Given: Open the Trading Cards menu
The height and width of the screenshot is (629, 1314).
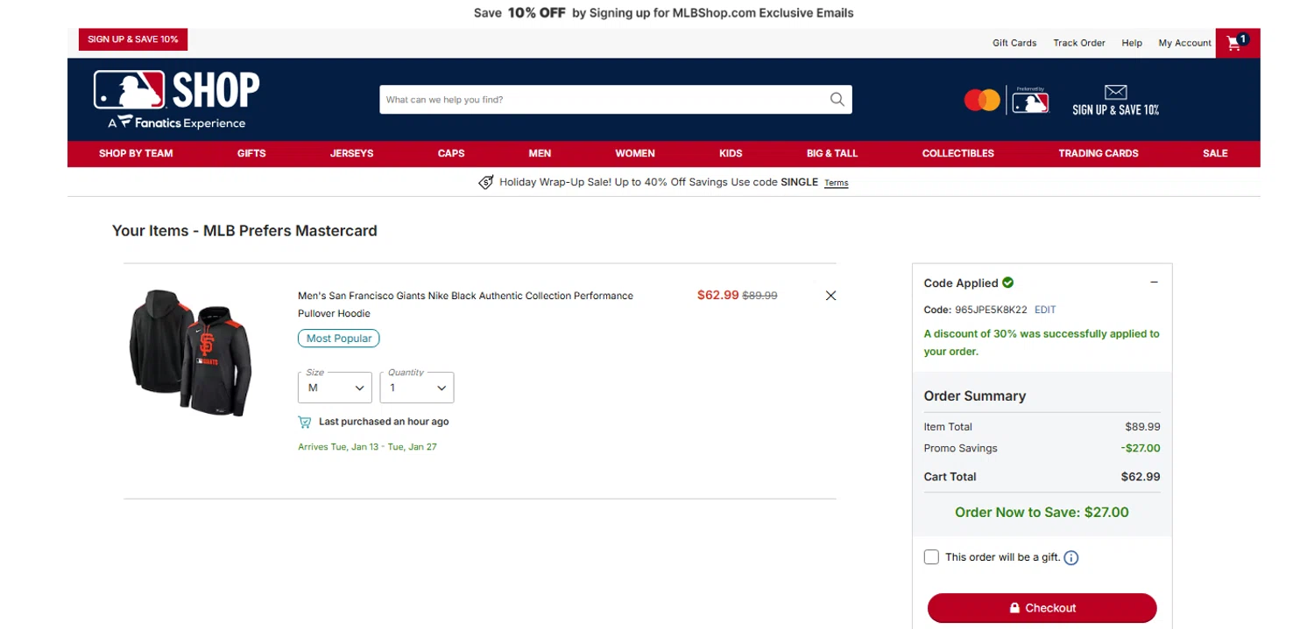Looking at the screenshot, I should 1099,153.
